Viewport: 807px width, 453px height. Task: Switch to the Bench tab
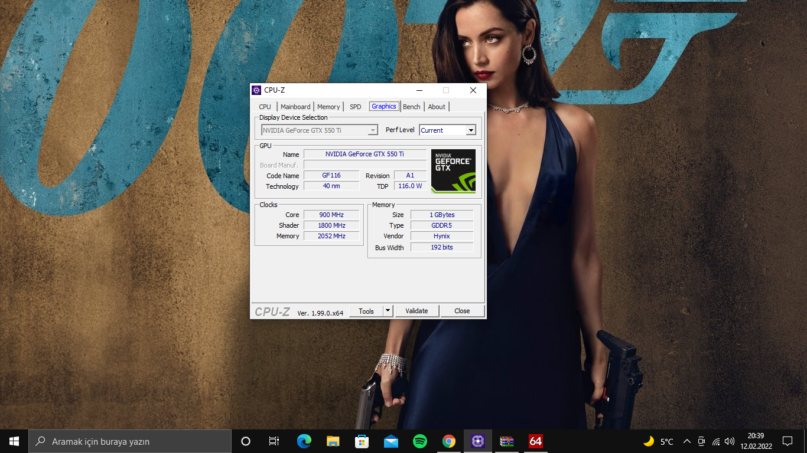[x=412, y=107]
